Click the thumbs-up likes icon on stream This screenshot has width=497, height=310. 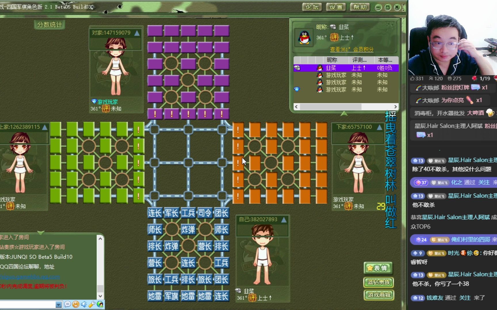click(412, 78)
